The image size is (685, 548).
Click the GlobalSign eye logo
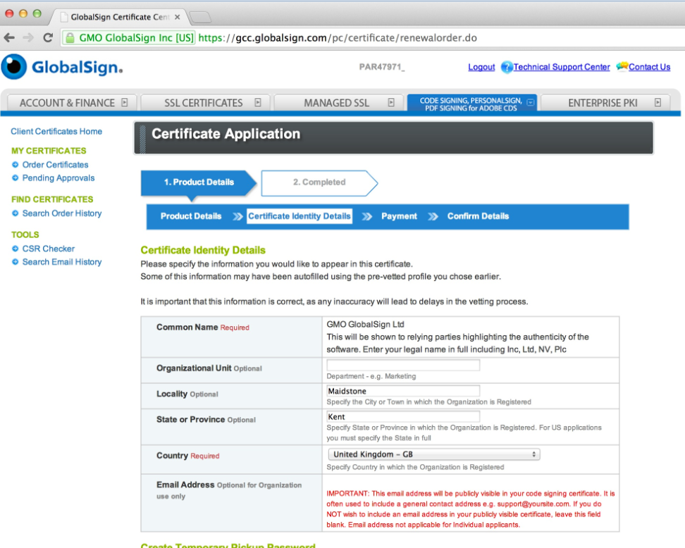[x=14, y=67]
